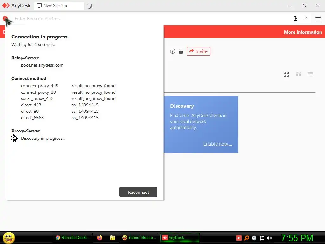Click the red connection error status icon
325x244 pixels.
(5, 18)
